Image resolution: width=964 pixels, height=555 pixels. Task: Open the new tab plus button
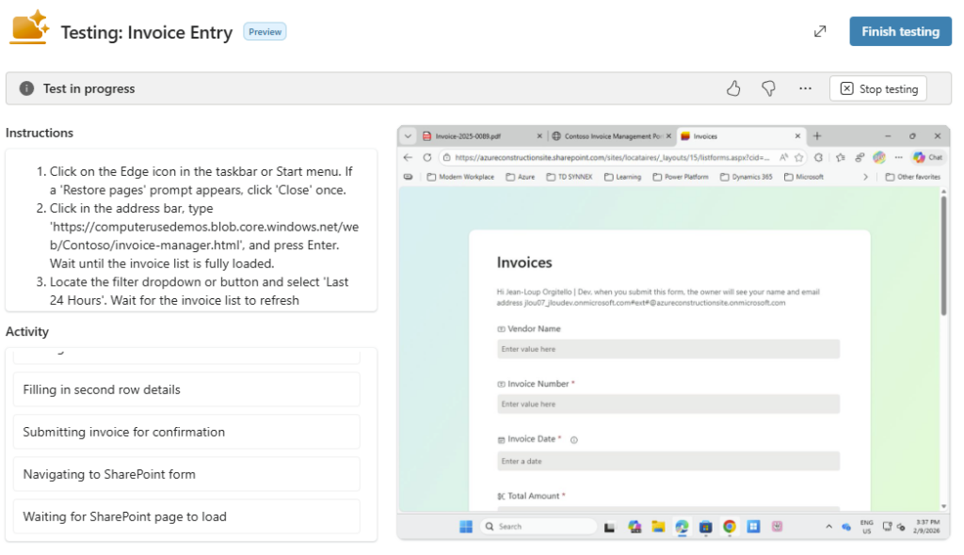click(817, 135)
